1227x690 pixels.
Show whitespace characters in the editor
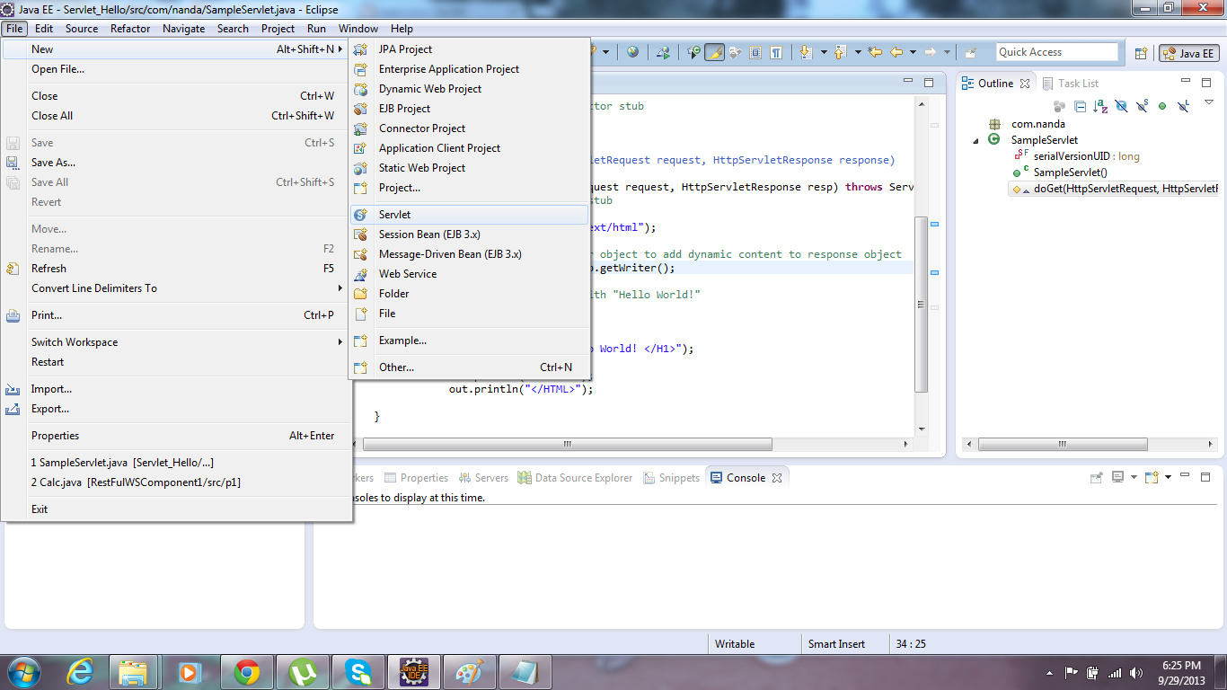pos(777,51)
